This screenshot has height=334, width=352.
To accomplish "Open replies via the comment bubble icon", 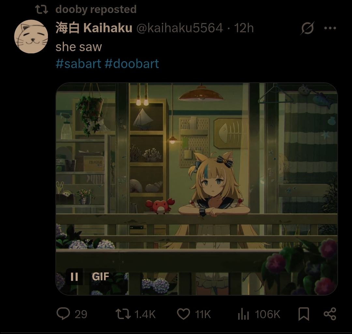I will [63, 313].
